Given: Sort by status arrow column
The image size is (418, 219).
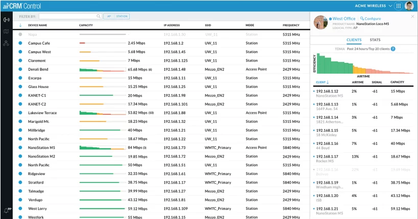Looking at the screenshot, I should (20, 25).
